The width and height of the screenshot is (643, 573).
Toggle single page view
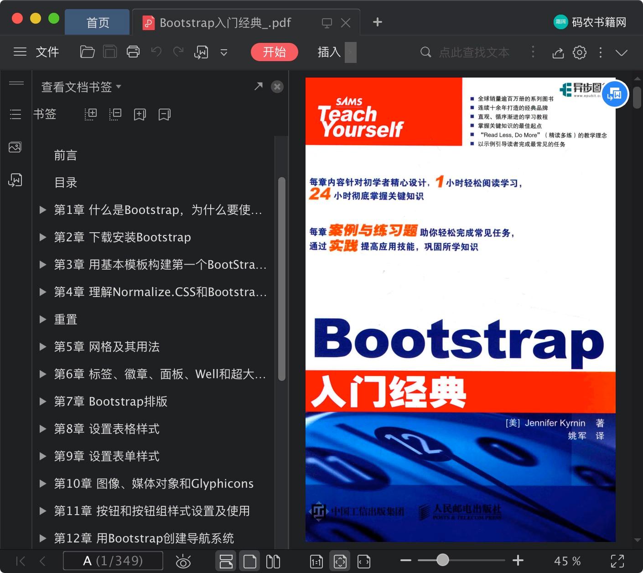click(249, 561)
